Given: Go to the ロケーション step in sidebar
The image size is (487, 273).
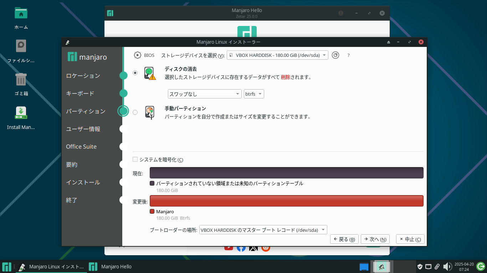Looking at the screenshot, I should click(x=83, y=76).
